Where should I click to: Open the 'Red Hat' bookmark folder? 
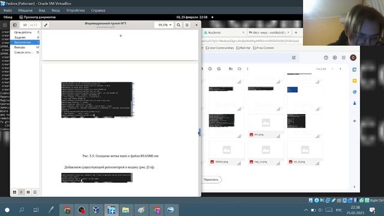(x=243, y=48)
